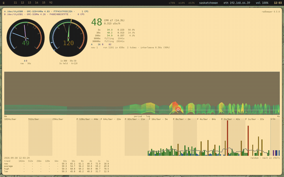Click the now row label in trend table
The width and height of the screenshot is (284, 177).
6,164
